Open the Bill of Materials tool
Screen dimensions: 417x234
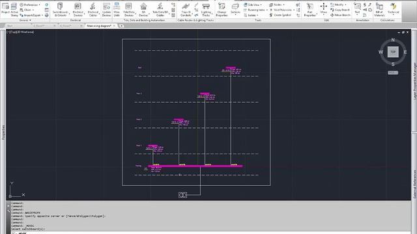[x=379, y=10]
